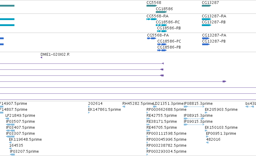256x156 pixels.
Task: Select EST label EK119648.5prime
Action: [x=25, y=140]
